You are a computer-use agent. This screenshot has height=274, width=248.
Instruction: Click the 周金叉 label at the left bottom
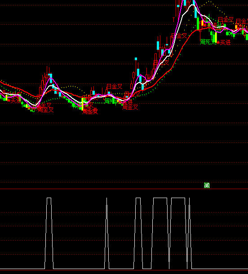coord(46,110)
